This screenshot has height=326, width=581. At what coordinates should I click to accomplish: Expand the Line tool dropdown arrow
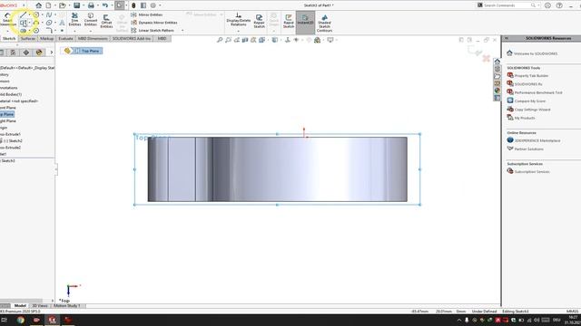point(29,14)
